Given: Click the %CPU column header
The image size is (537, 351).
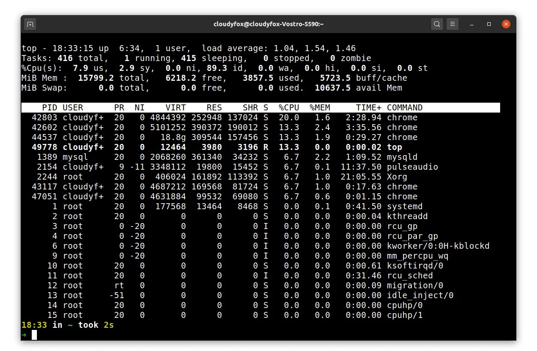Looking at the screenshot, I should 289,107.
